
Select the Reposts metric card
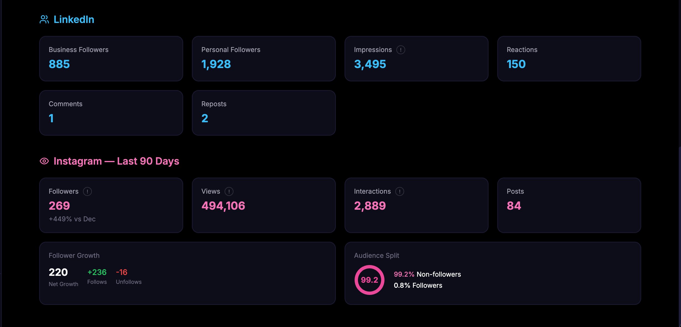264,113
